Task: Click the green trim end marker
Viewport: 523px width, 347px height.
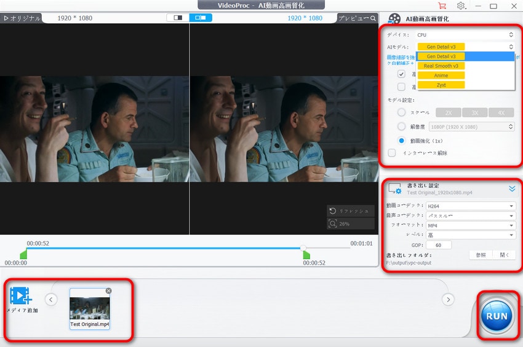Action: pyautogui.click(x=306, y=255)
